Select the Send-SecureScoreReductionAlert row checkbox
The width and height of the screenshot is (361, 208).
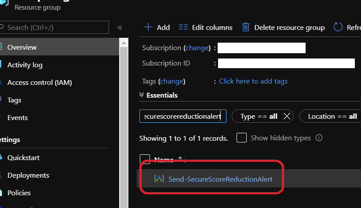[x=146, y=179]
